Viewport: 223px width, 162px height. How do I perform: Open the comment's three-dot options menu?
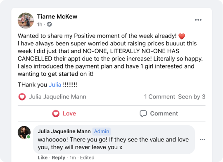coord(202,140)
